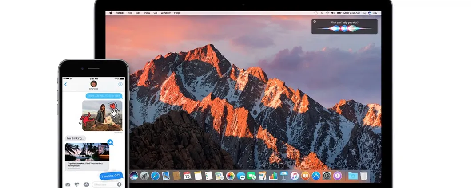Open App Store icon in Dock
The height and width of the screenshot is (188, 471).
tap(316, 176)
